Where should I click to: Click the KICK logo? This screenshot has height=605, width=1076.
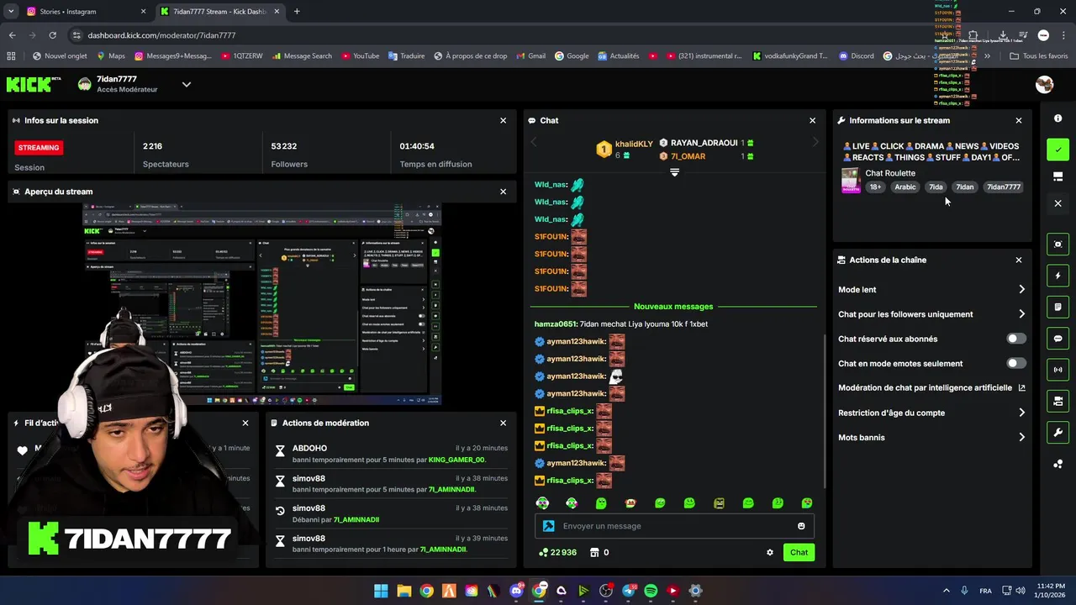[34, 84]
